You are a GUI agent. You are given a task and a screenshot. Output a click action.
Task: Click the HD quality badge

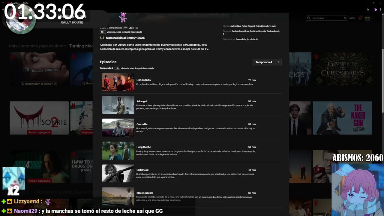(125, 28)
